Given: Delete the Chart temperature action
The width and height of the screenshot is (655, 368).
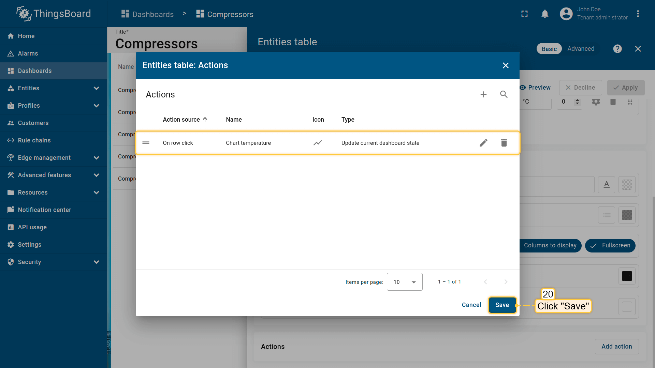Looking at the screenshot, I should 504,143.
